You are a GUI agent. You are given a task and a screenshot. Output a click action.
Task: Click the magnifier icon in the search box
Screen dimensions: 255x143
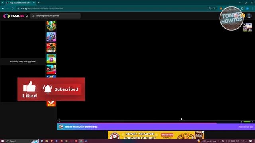pos(33,16)
